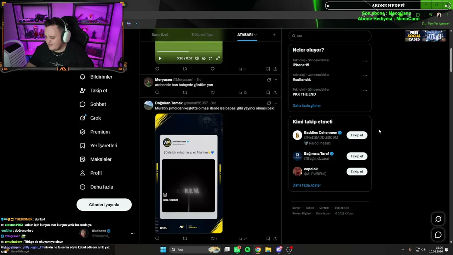Repost Doğukan Tomak's post
This screenshot has height=255, width=453.
click(185, 238)
